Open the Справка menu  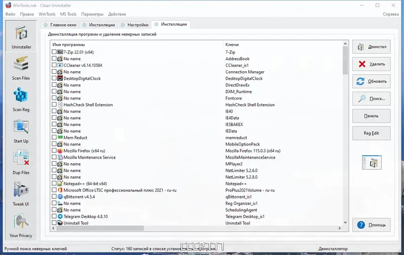(390, 14)
